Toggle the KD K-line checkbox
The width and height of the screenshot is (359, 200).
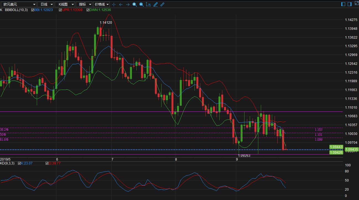click(19, 163)
